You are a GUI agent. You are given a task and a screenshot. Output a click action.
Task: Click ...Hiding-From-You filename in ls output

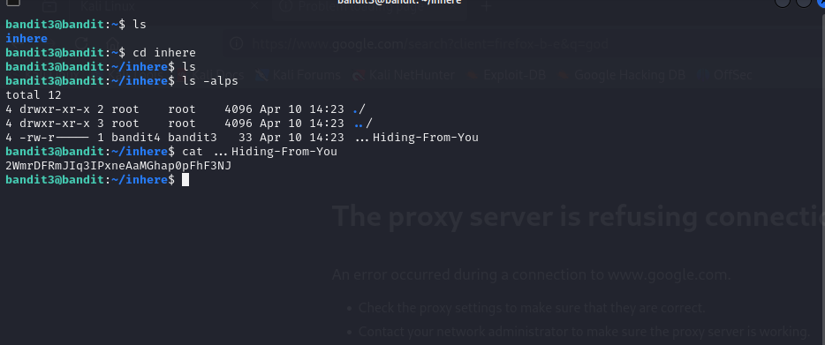[417, 138]
